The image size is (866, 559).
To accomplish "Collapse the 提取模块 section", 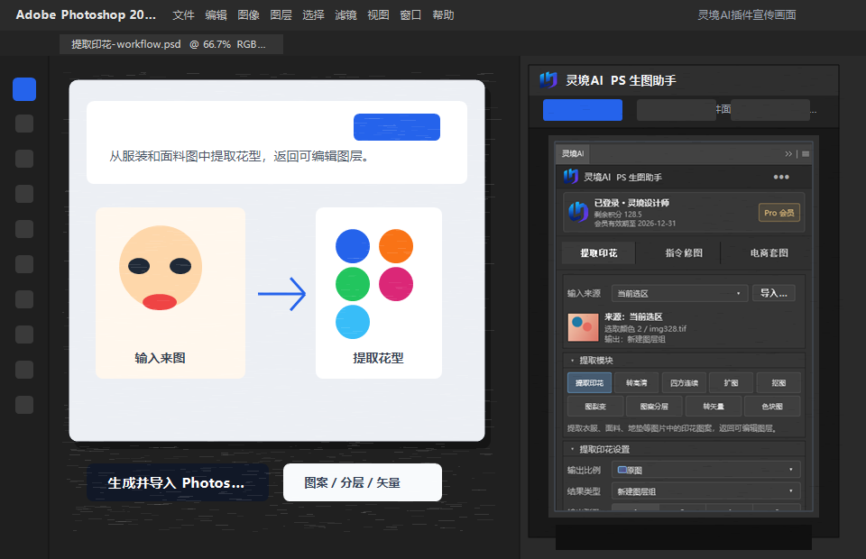I will [x=572, y=361].
